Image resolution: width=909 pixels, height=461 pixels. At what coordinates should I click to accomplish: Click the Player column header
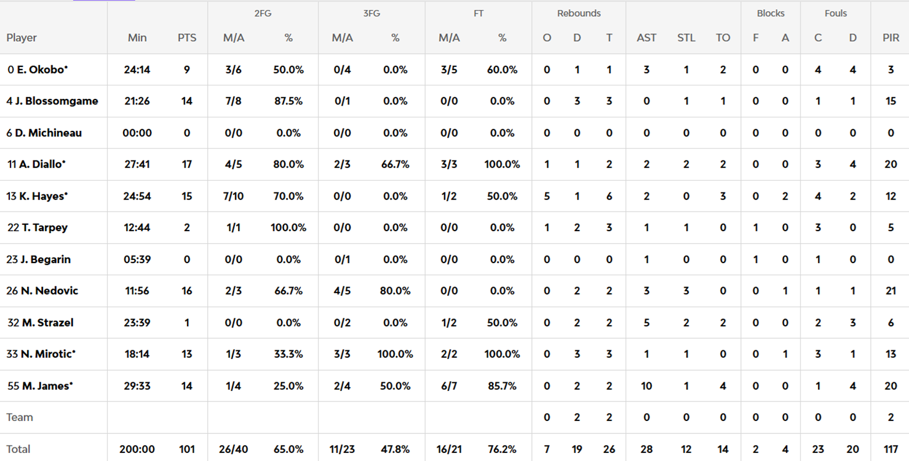click(22, 37)
